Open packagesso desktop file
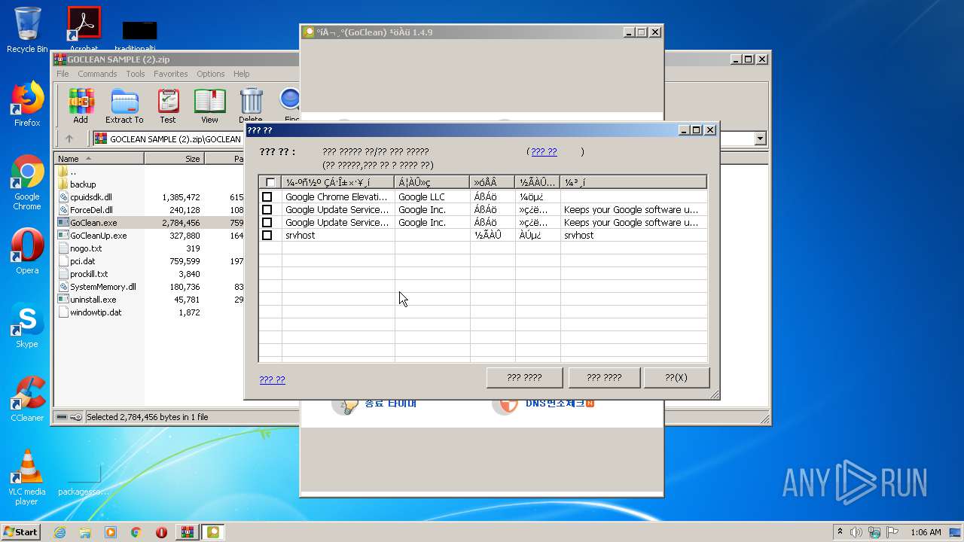Screen dimensions: 964x542 [84, 480]
